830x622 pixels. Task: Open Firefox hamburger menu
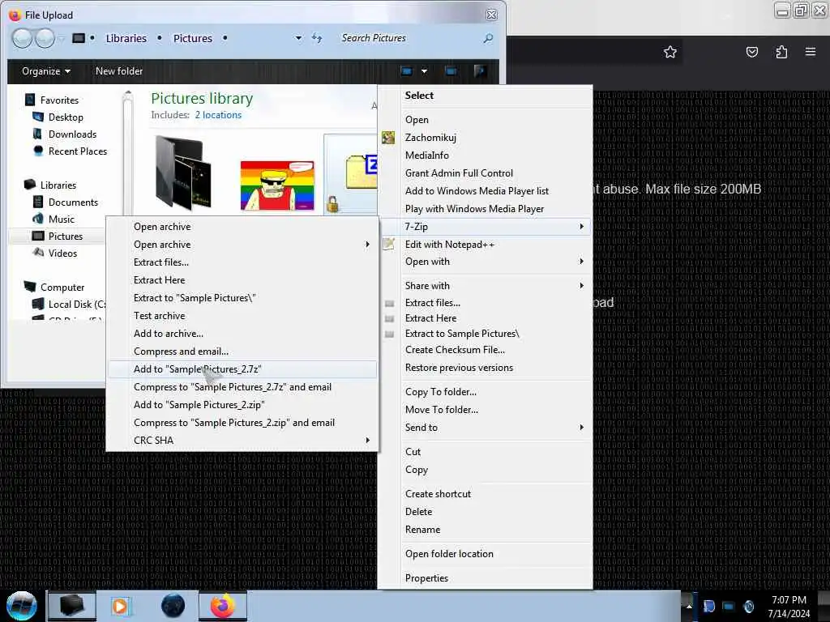pos(811,51)
